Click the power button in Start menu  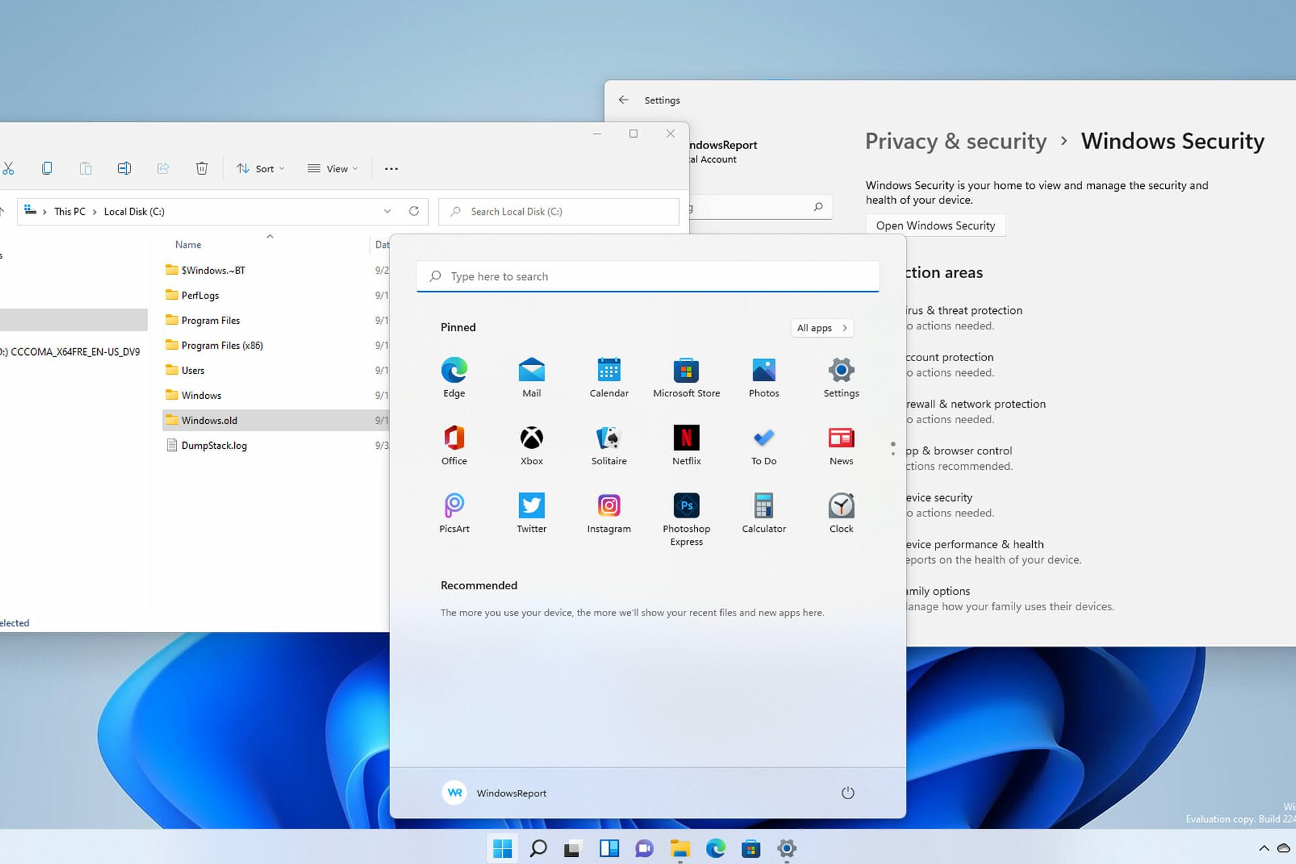[848, 792]
